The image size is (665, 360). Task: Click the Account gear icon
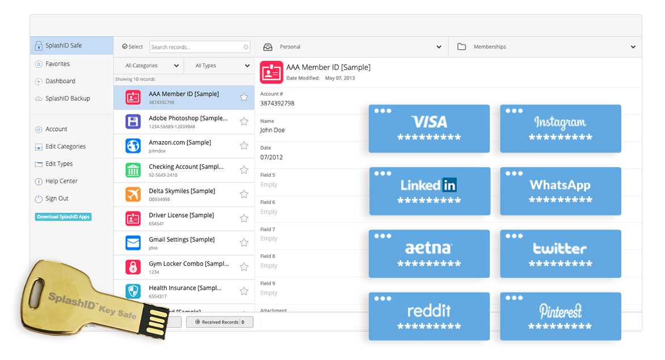tap(39, 130)
